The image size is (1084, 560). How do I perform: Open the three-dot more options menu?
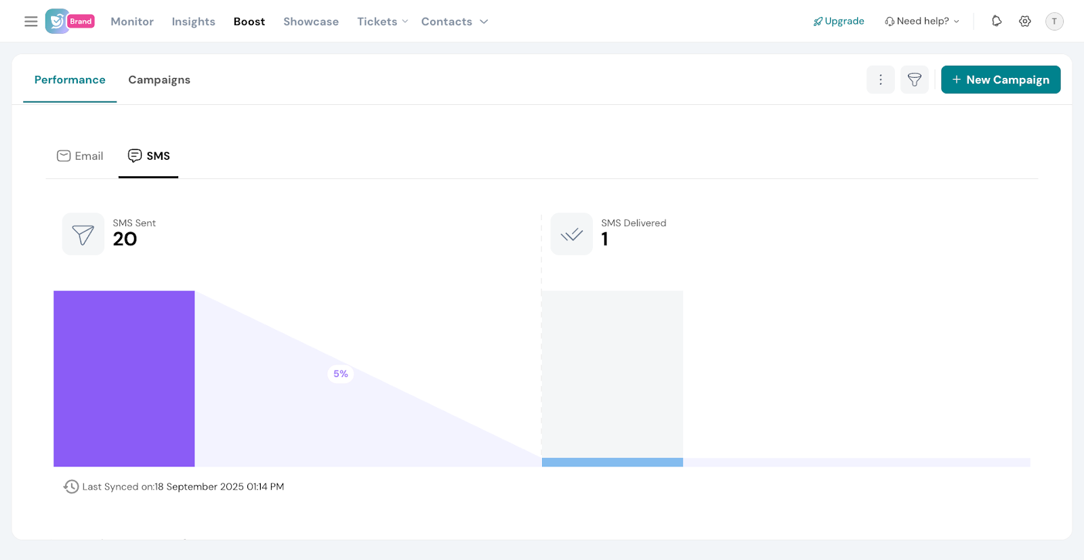[x=881, y=80]
